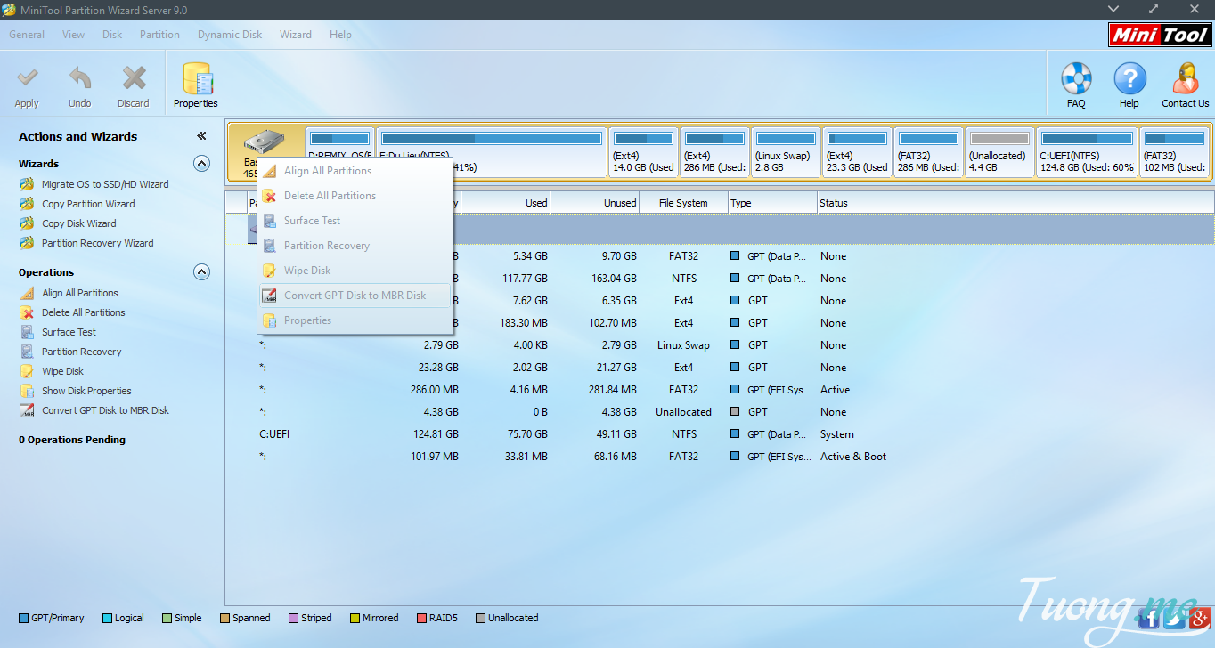Open the General menu
The width and height of the screenshot is (1215, 648).
tap(27, 35)
